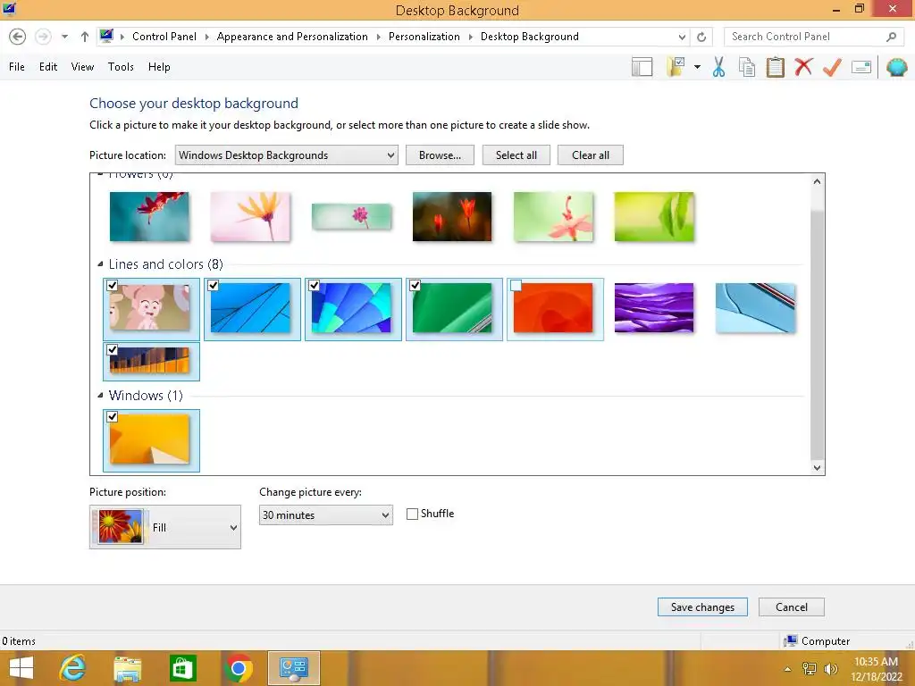Select the two red tulips dark wallpaper

(452, 216)
